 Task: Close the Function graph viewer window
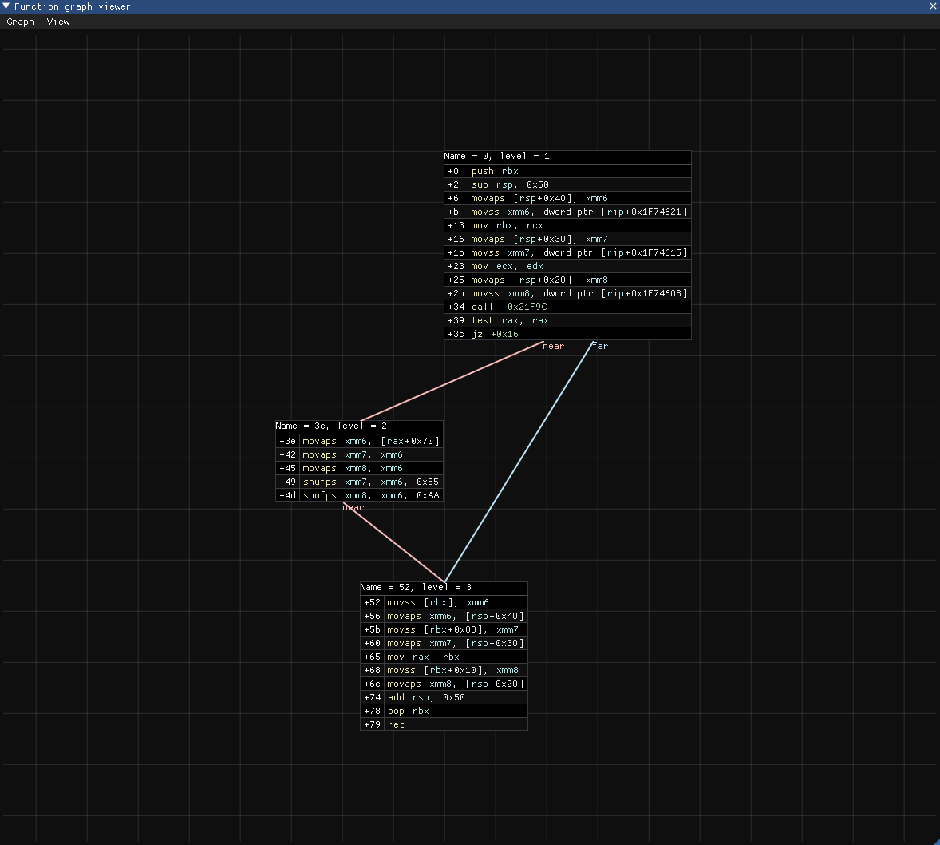click(x=933, y=6)
